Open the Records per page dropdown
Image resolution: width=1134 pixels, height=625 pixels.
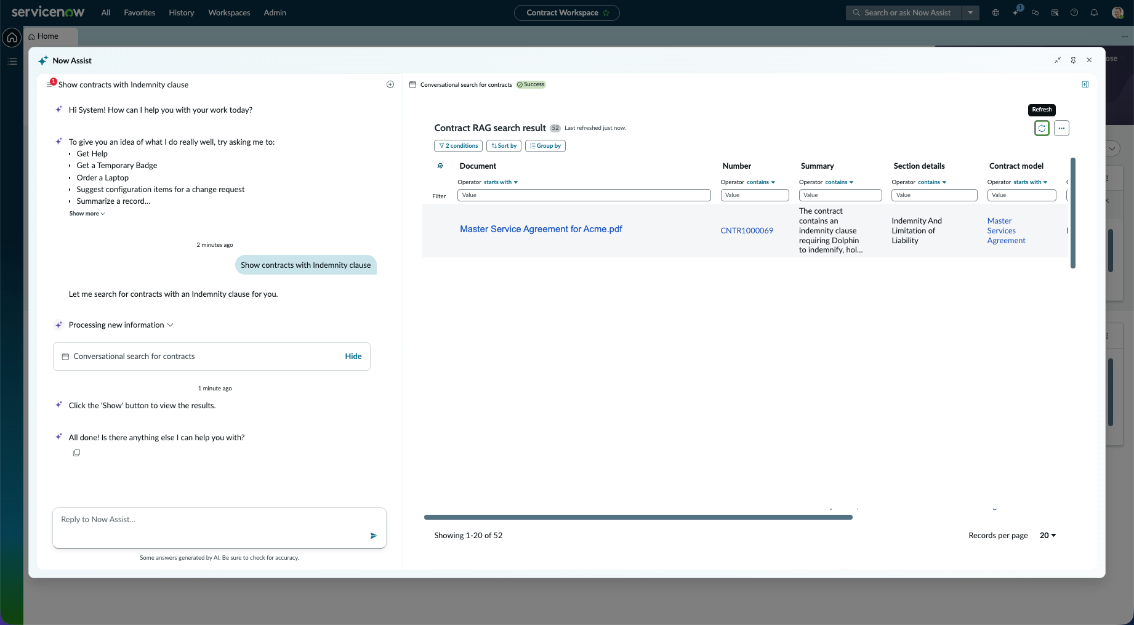pos(1048,536)
